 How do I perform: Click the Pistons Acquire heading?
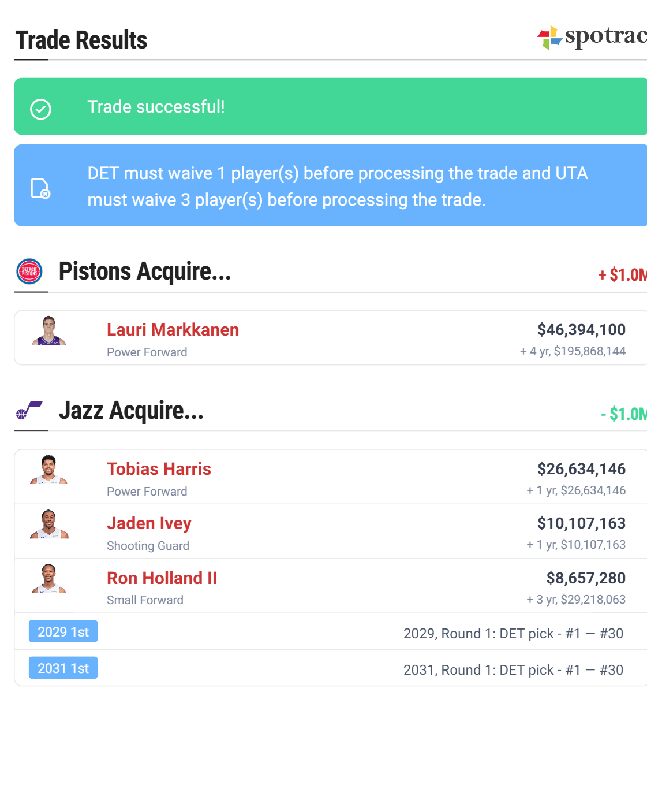pos(144,271)
